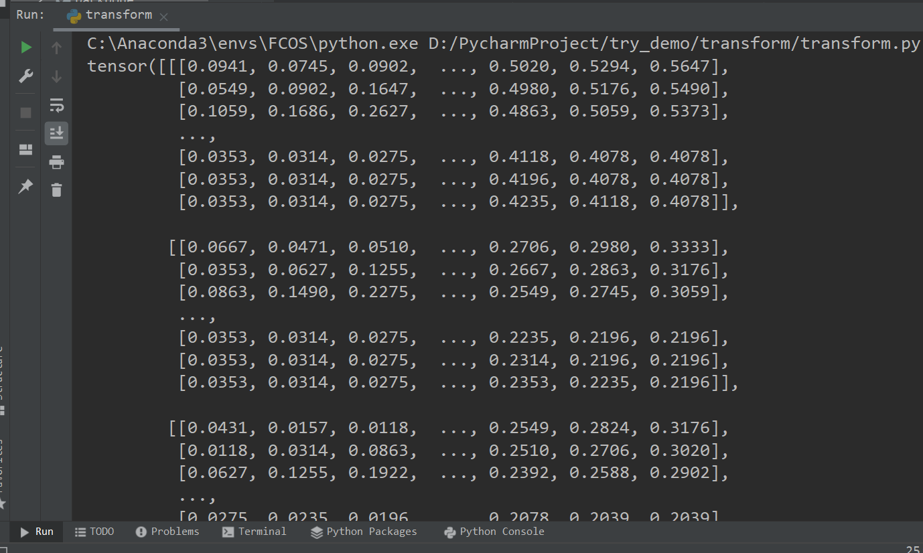Click the gray Stop process square
Screen dimensions: 923x553
tap(26, 112)
